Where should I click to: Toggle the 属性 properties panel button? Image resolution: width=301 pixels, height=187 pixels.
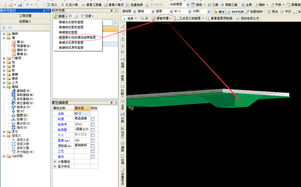pyautogui.click(x=219, y=12)
